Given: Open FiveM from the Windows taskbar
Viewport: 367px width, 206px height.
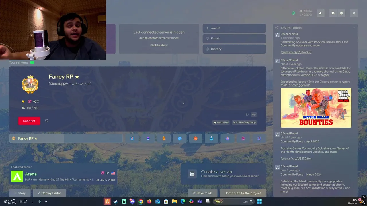Looking at the screenshot, I should coord(107,201).
